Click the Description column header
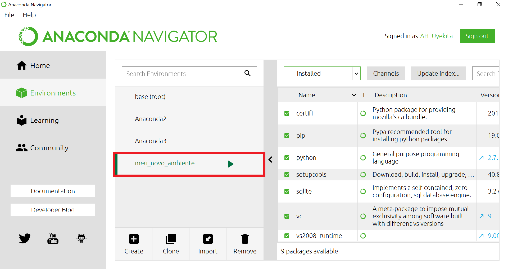Viewport: 508px width, 269px height. point(391,95)
